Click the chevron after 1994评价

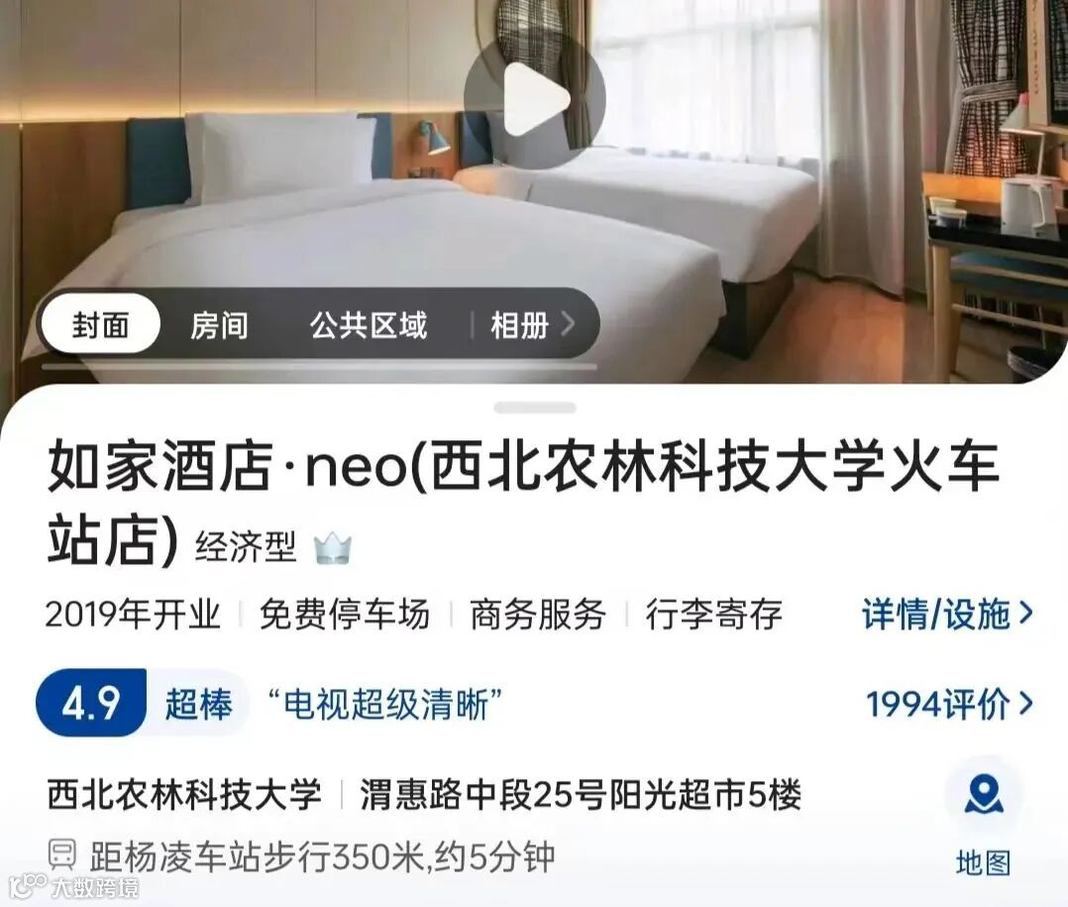pos(1025,703)
